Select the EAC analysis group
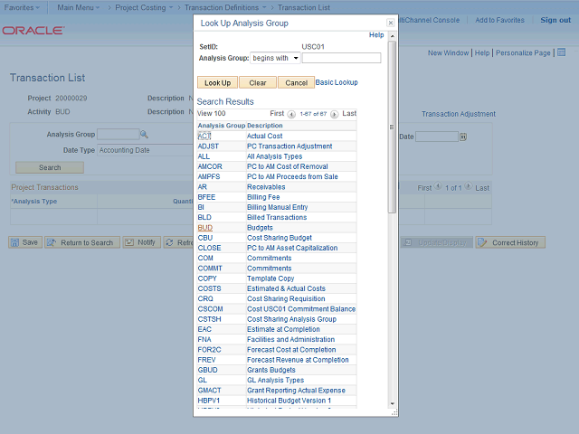The image size is (579, 434). pyautogui.click(x=204, y=329)
